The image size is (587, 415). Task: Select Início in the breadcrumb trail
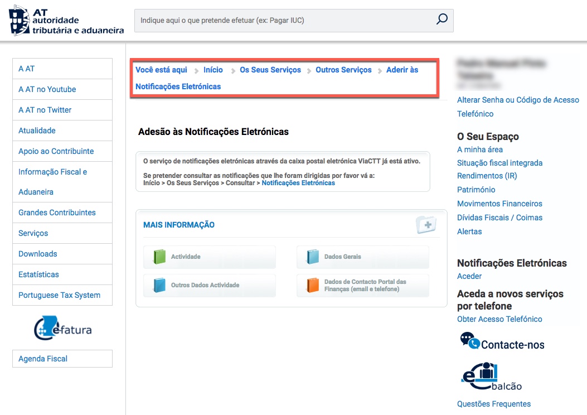point(212,70)
